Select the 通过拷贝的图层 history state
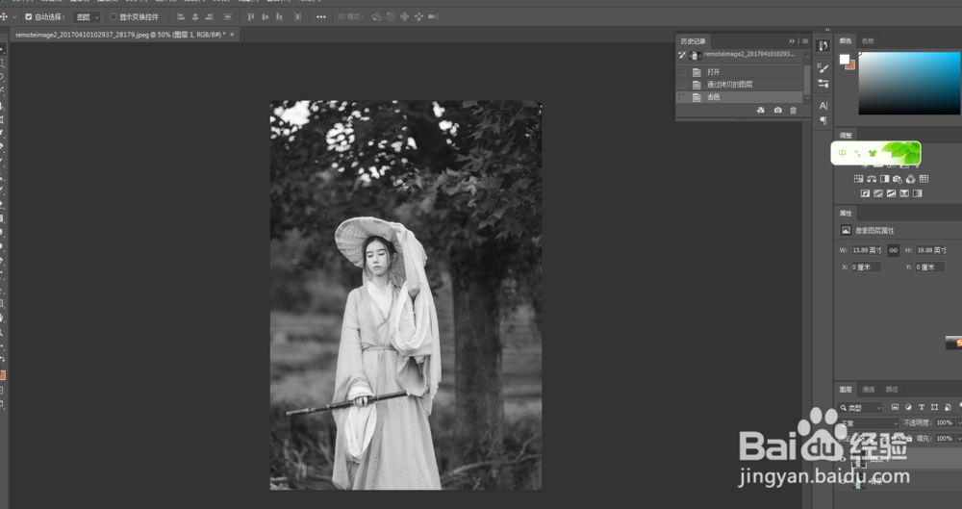The width and height of the screenshot is (962, 509). (x=729, y=85)
